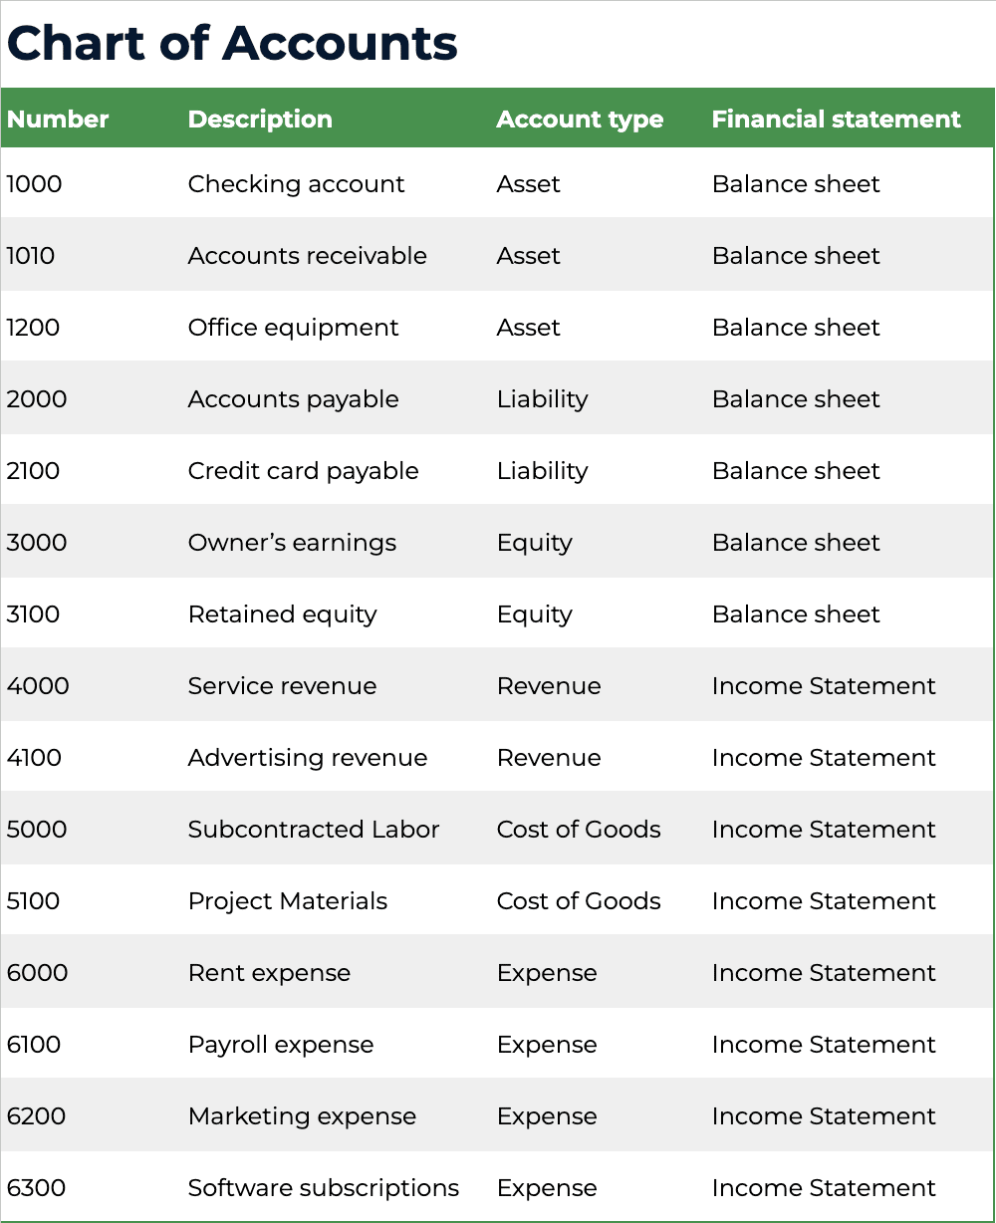Click the Financial statement column header
Screen dimensions: 996x1223
coord(836,120)
